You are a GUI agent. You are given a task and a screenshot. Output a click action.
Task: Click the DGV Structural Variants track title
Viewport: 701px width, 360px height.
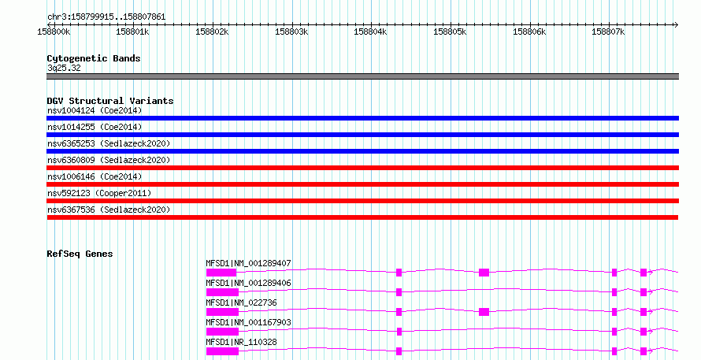110,101
